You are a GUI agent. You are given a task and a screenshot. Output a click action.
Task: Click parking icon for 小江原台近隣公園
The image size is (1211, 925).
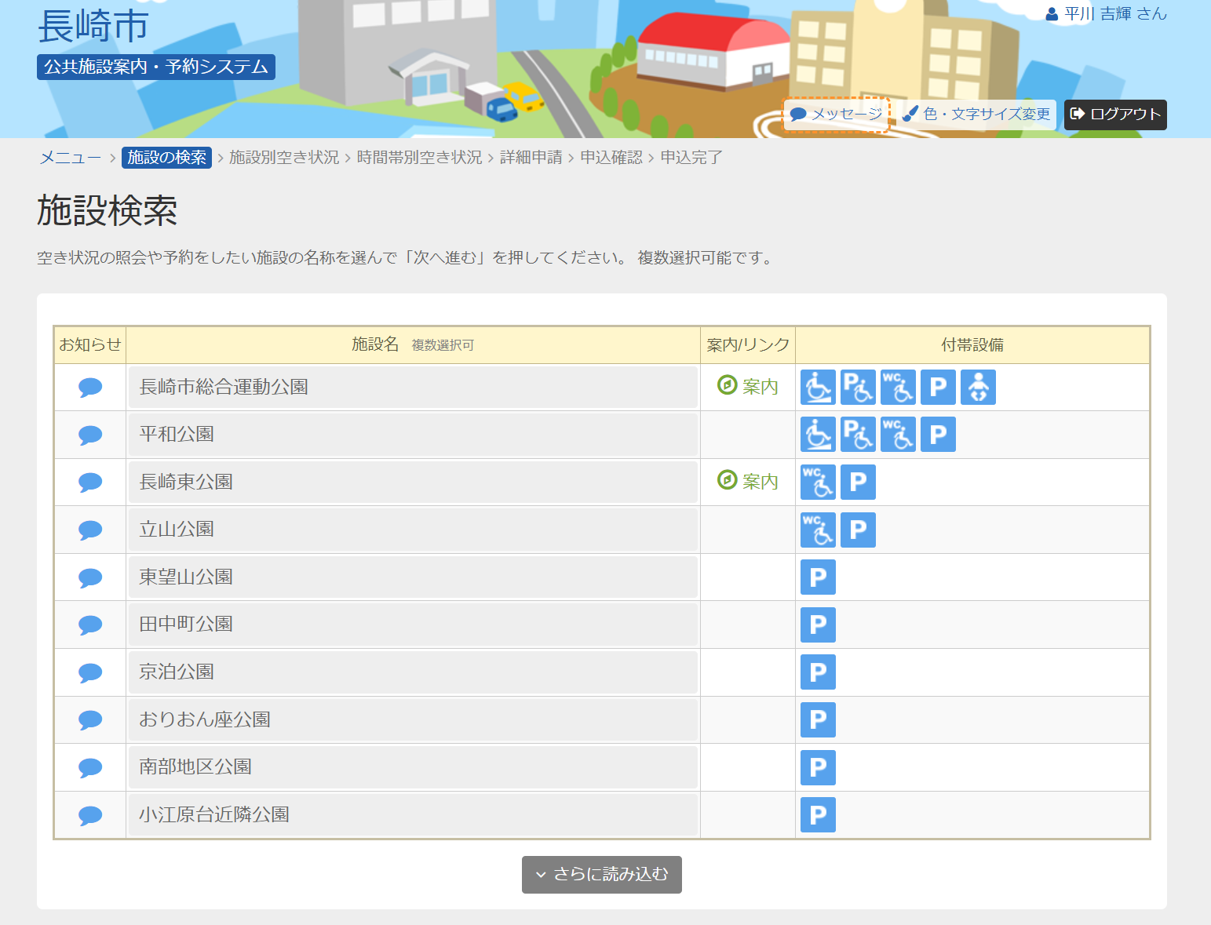pyautogui.click(x=817, y=815)
